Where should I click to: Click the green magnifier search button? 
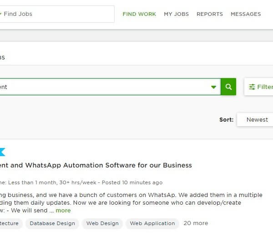click(228, 87)
